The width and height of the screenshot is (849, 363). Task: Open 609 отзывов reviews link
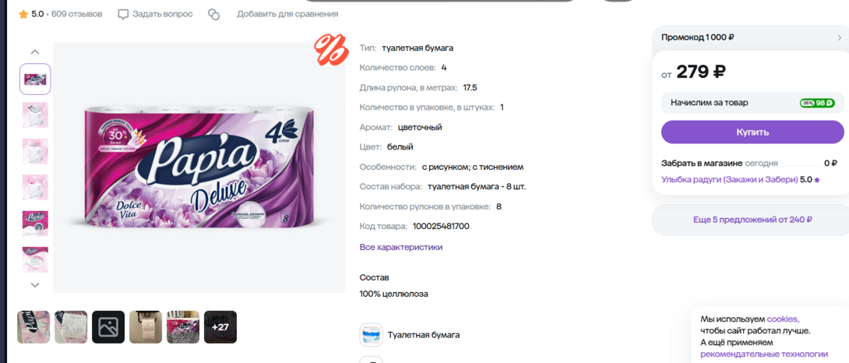tap(76, 14)
